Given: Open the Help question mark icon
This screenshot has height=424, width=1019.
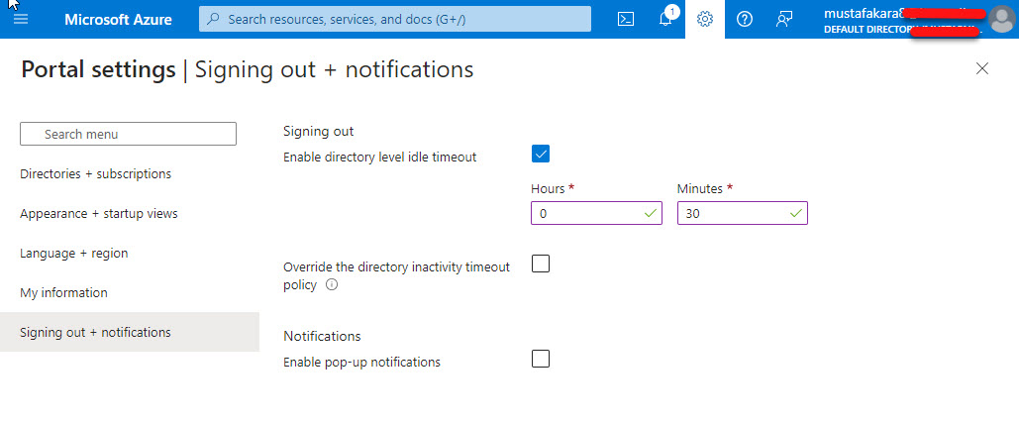Looking at the screenshot, I should click(745, 19).
